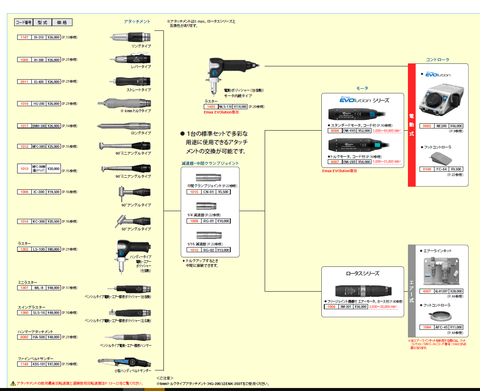This screenshot has height=391, width=480.
Task: Click code number 8082 under the controller
Action: coord(428,126)
